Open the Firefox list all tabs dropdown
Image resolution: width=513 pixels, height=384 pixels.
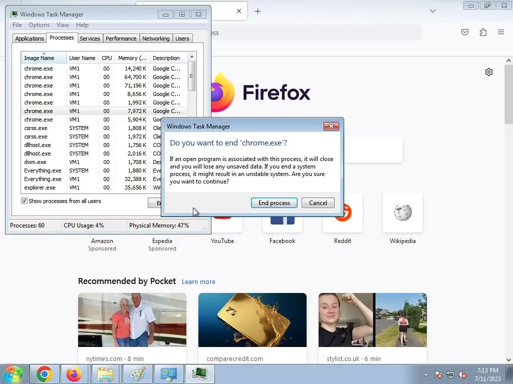click(432, 11)
